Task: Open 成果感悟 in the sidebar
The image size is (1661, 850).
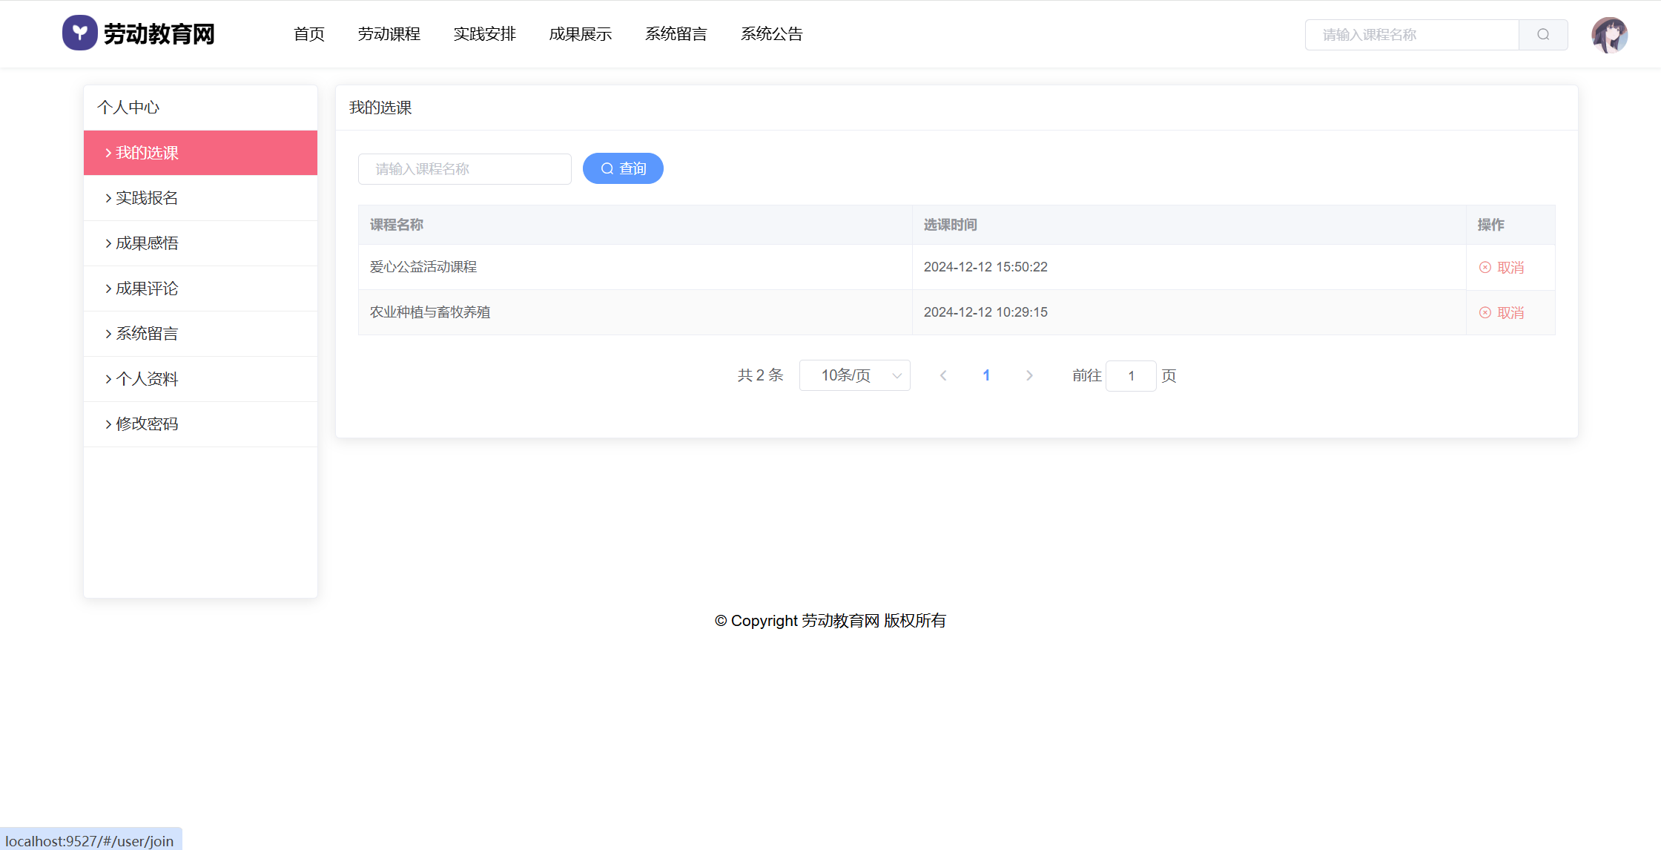Action: (x=147, y=243)
